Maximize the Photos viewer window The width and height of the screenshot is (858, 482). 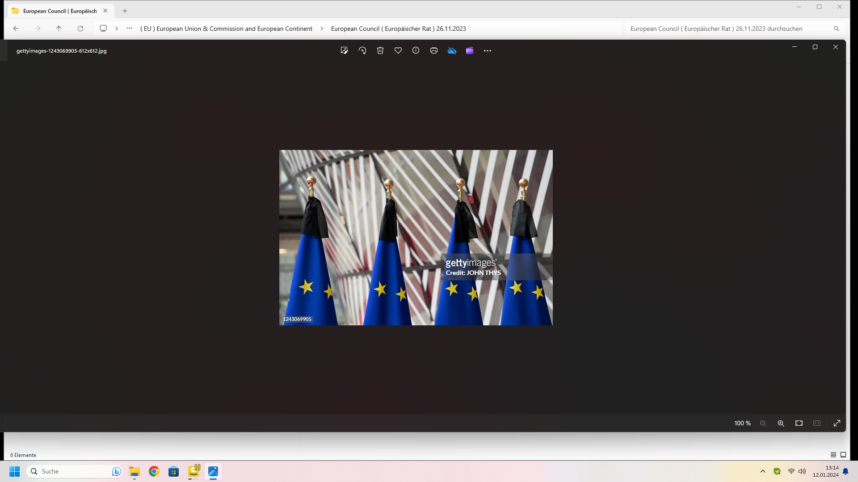click(815, 47)
